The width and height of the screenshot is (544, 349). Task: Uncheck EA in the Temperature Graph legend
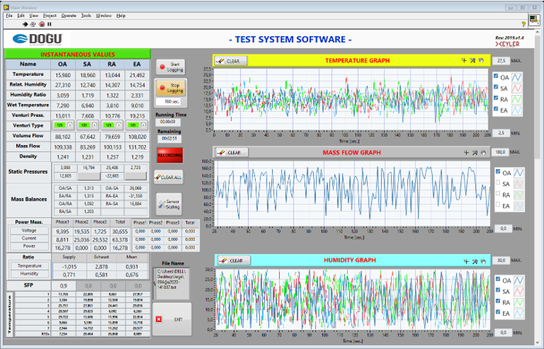pos(496,109)
